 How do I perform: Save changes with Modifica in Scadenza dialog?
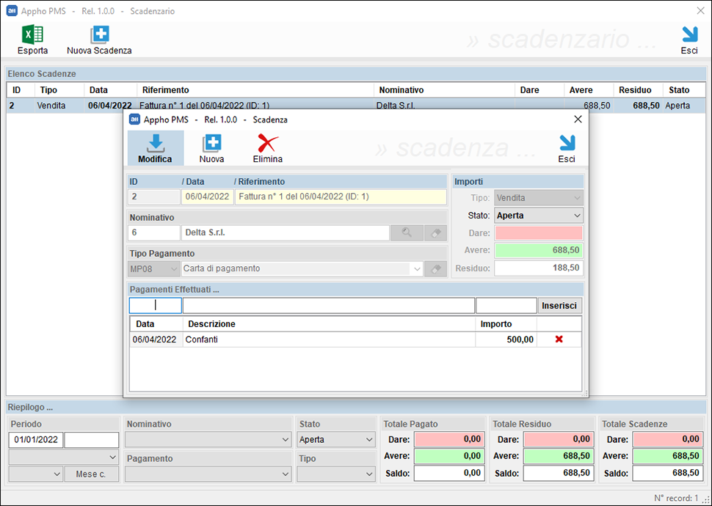click(x=156, y=148)
